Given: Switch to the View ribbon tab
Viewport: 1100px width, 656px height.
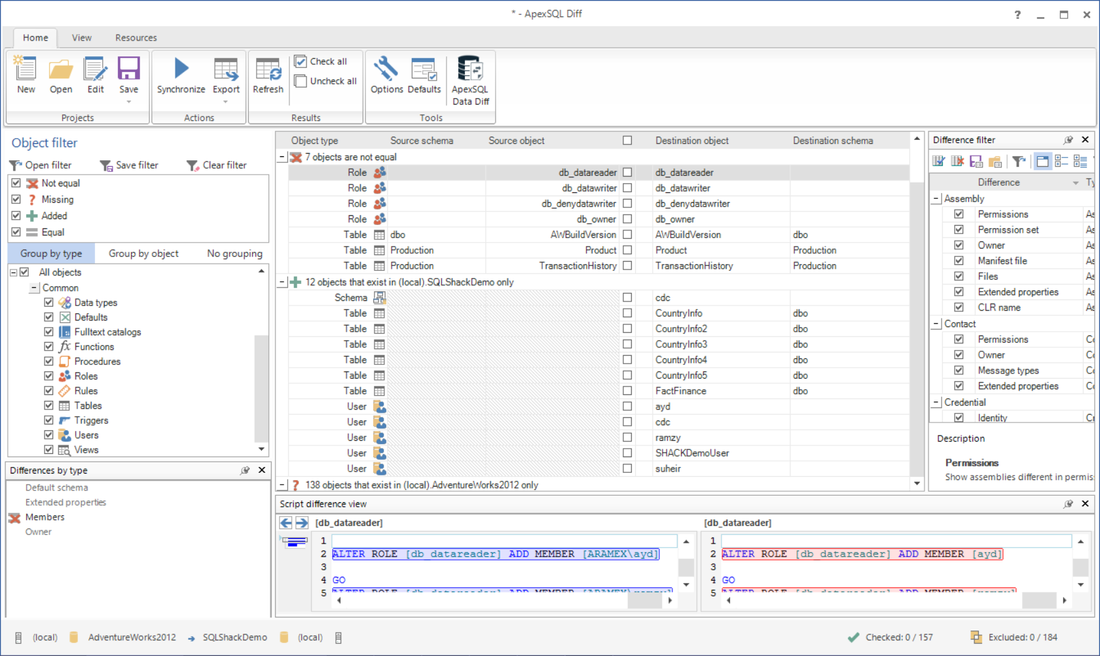Looking at the screenshot, I should (x=82, y=38).
